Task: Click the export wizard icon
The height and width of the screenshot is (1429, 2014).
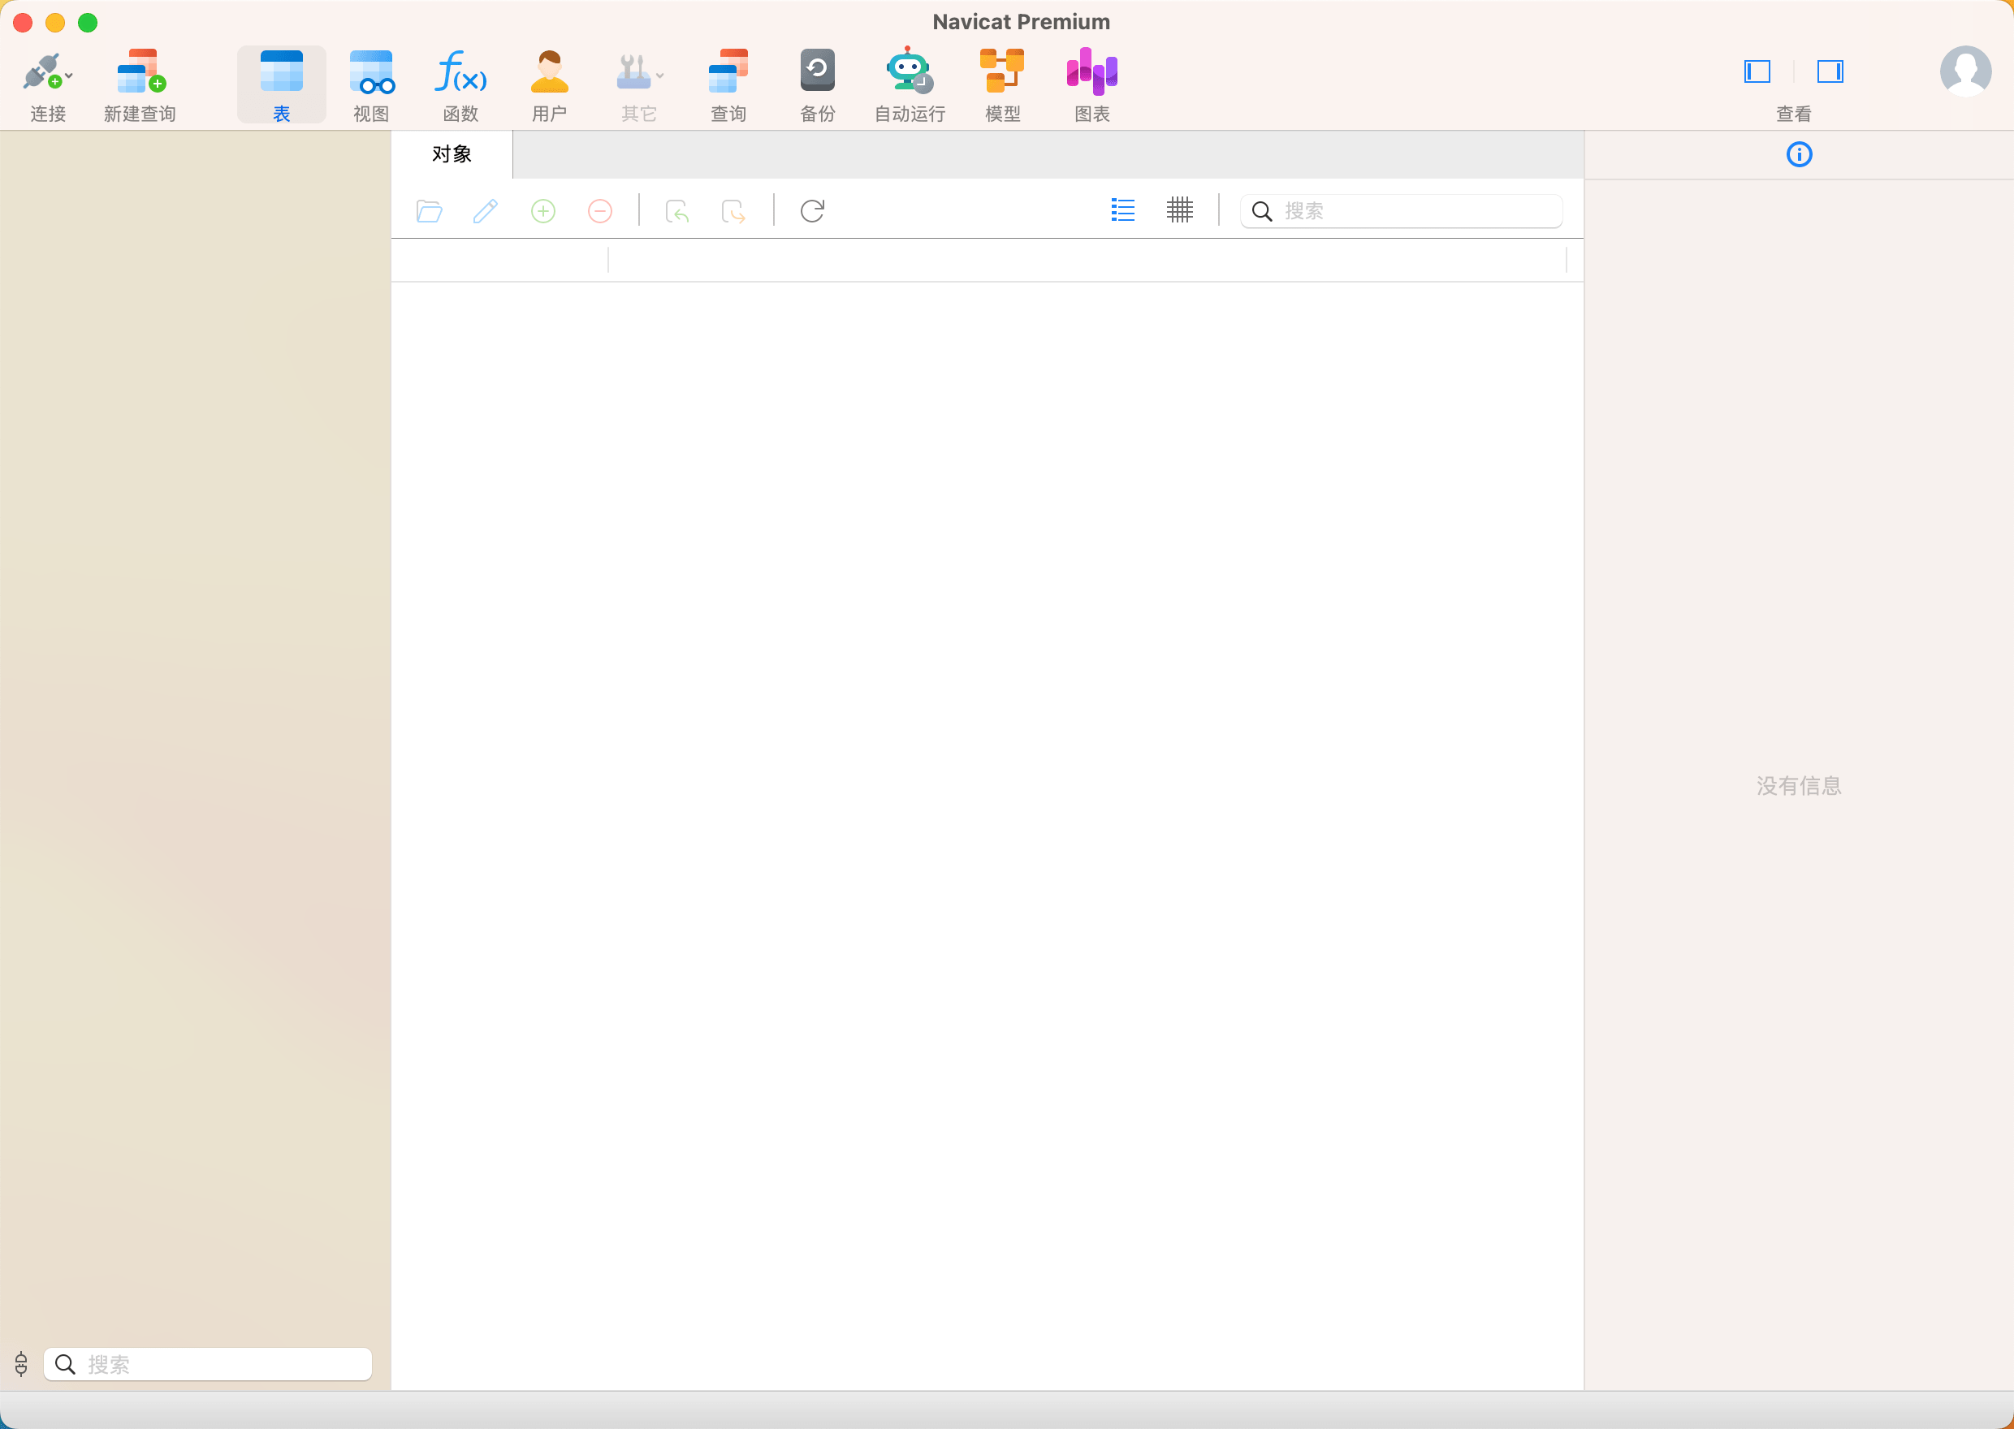Action: tap(733, 211)
